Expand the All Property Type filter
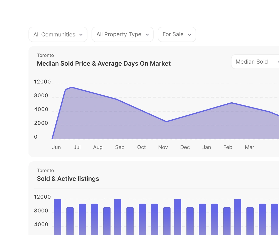The width and height of the screenshot is (279, 235). (122, 34)
